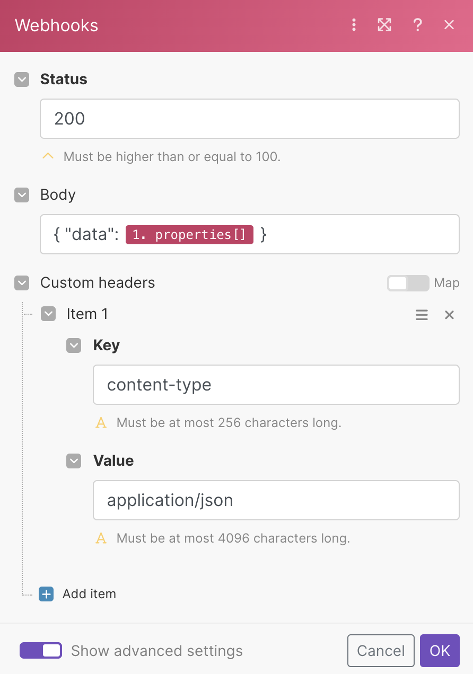Click the Status input containing 200

249,119
